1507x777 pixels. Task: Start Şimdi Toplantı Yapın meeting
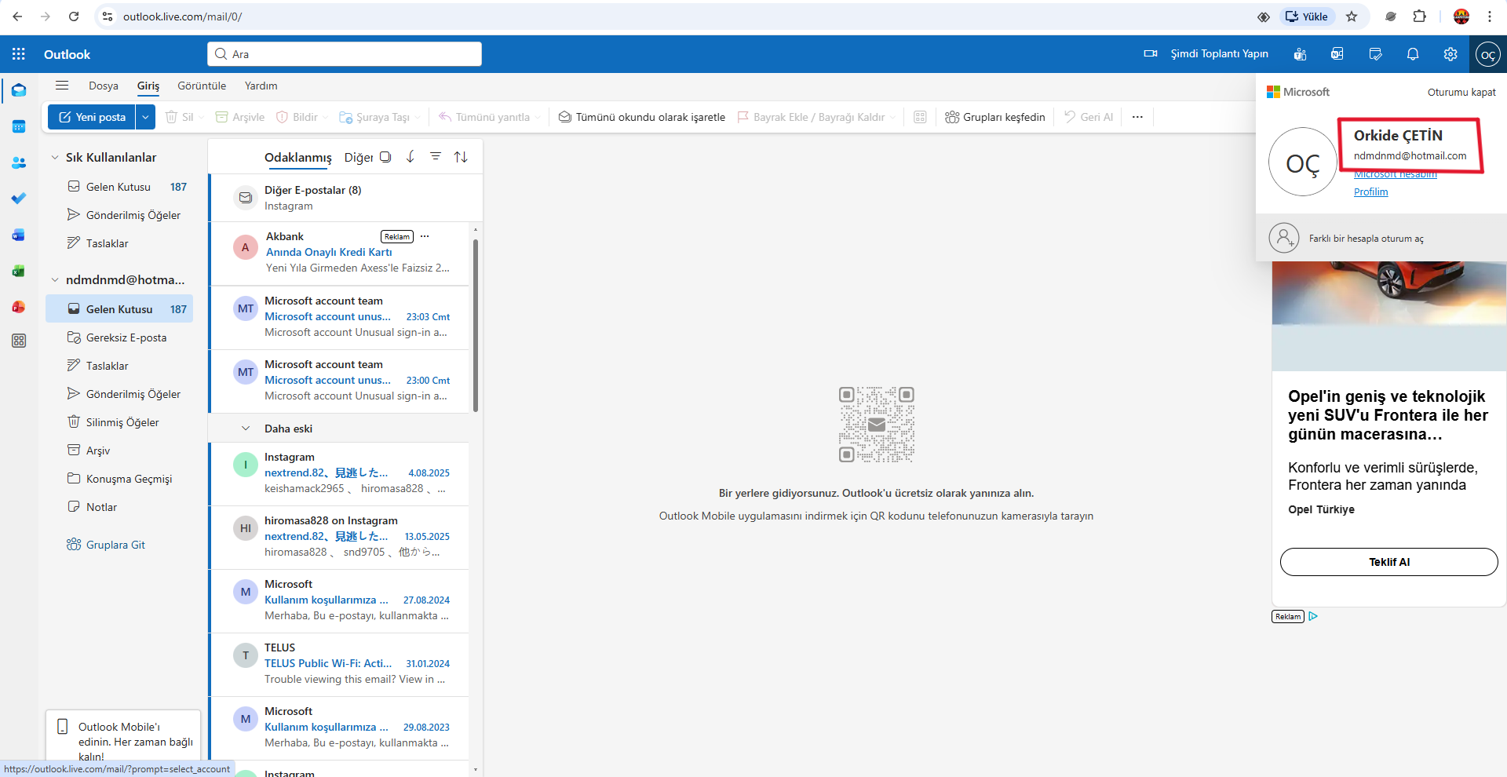click(1206, 54)
